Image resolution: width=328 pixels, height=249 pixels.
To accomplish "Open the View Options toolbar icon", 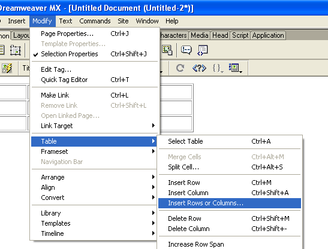I will pos(235,68).
